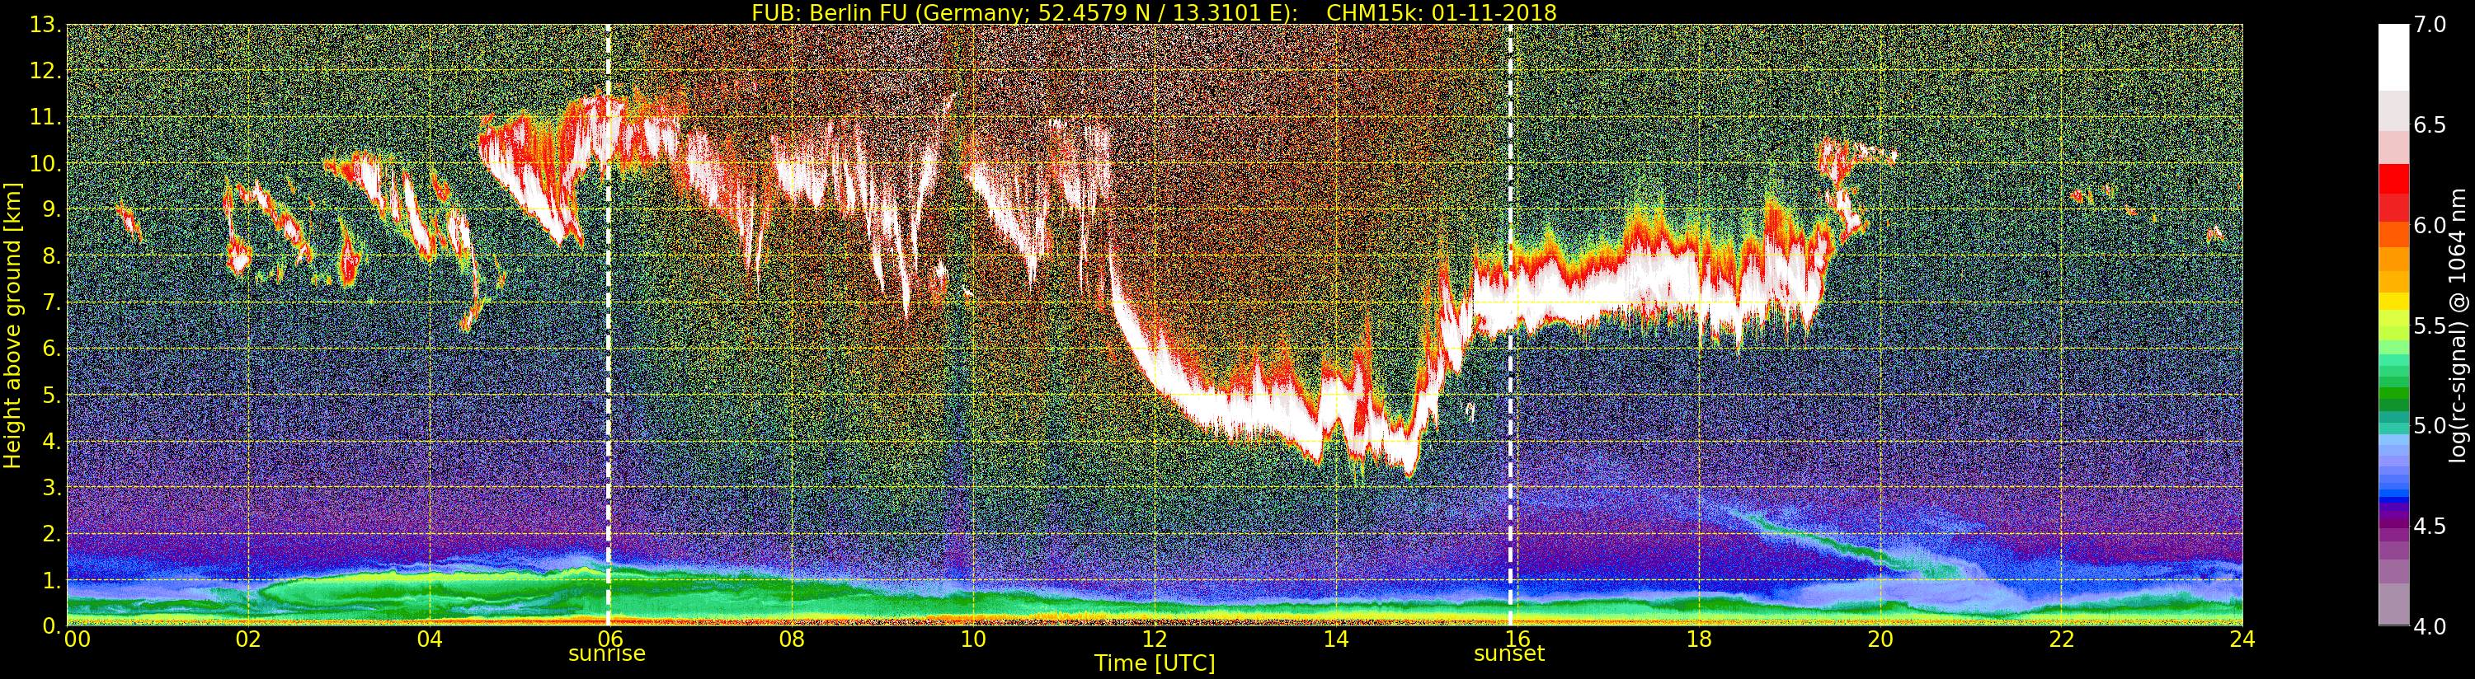Click the height axis tick '11.'
2475x679 pixels.
coord(45,117)
